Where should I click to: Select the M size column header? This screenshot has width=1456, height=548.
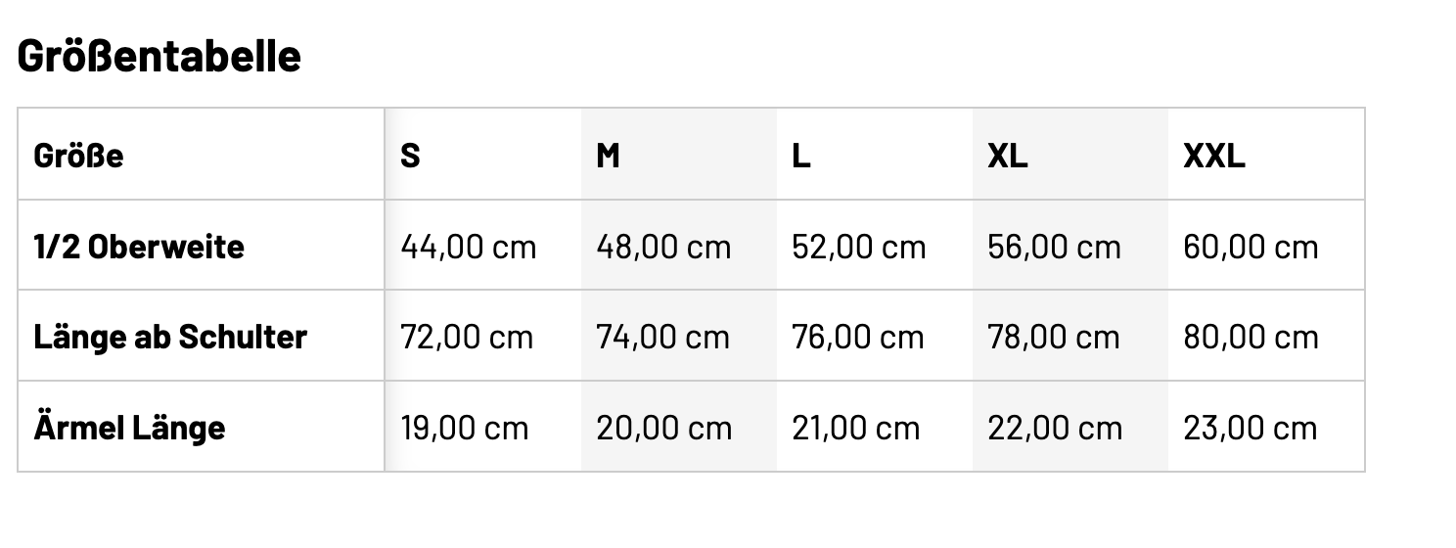click(609, 156)
